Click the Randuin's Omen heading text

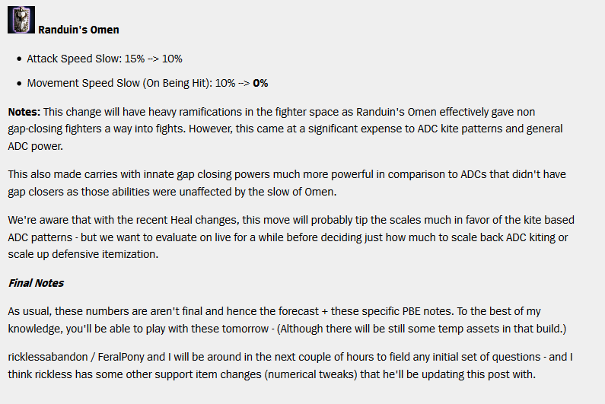78,30
